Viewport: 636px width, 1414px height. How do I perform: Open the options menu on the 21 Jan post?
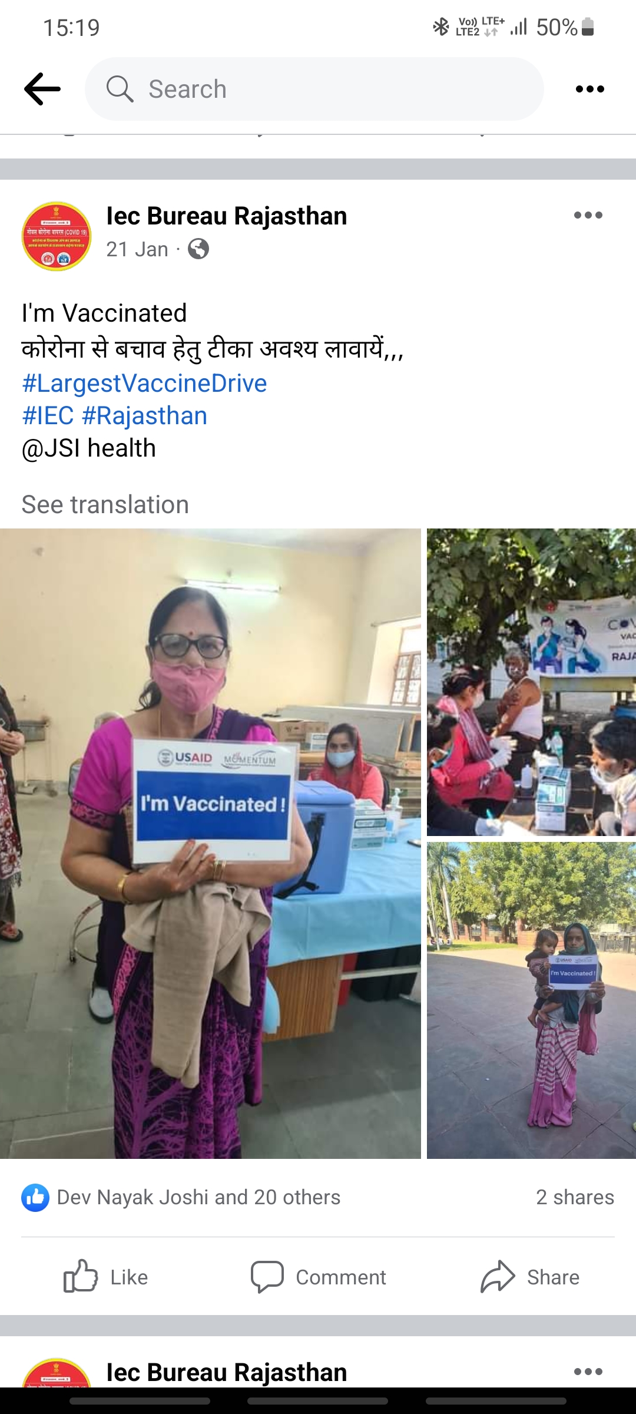(588, 215)
